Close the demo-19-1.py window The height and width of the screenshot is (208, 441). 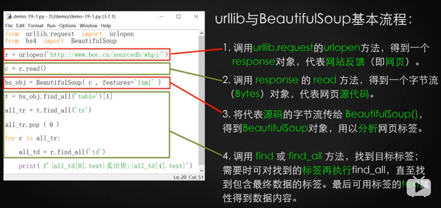click(196, 17)
